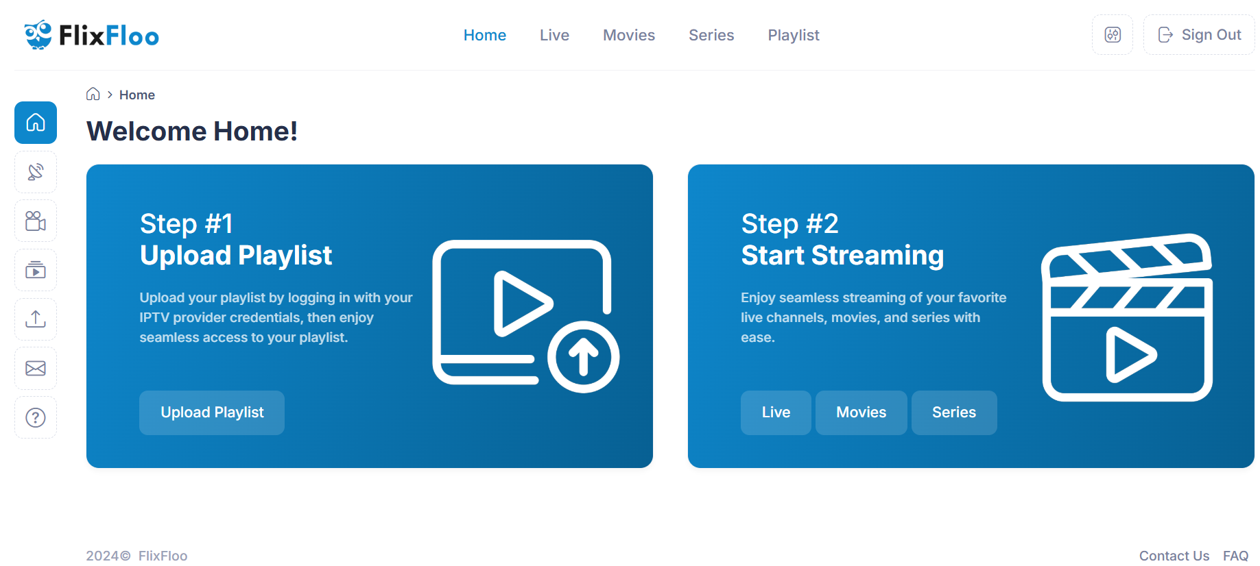Click the FlixFloo footer link
Screen dimensions: 1260x566
(x=163, y=556)
